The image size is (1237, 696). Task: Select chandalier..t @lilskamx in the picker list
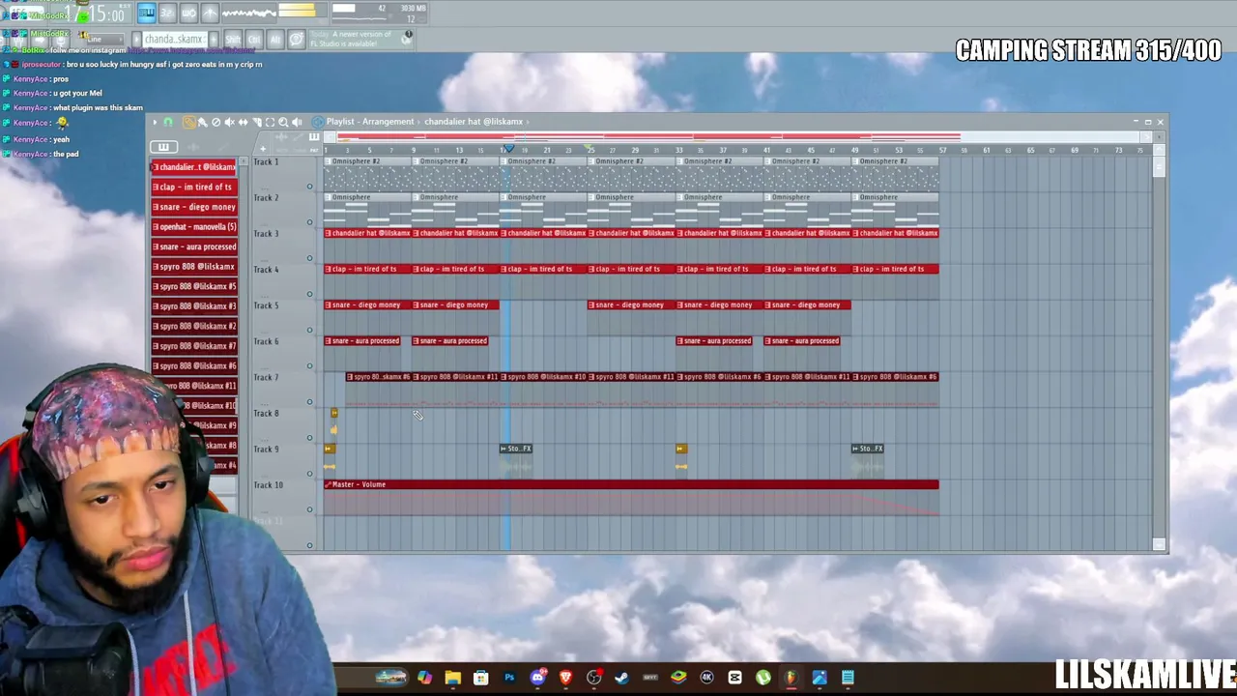tap(194, 167)
